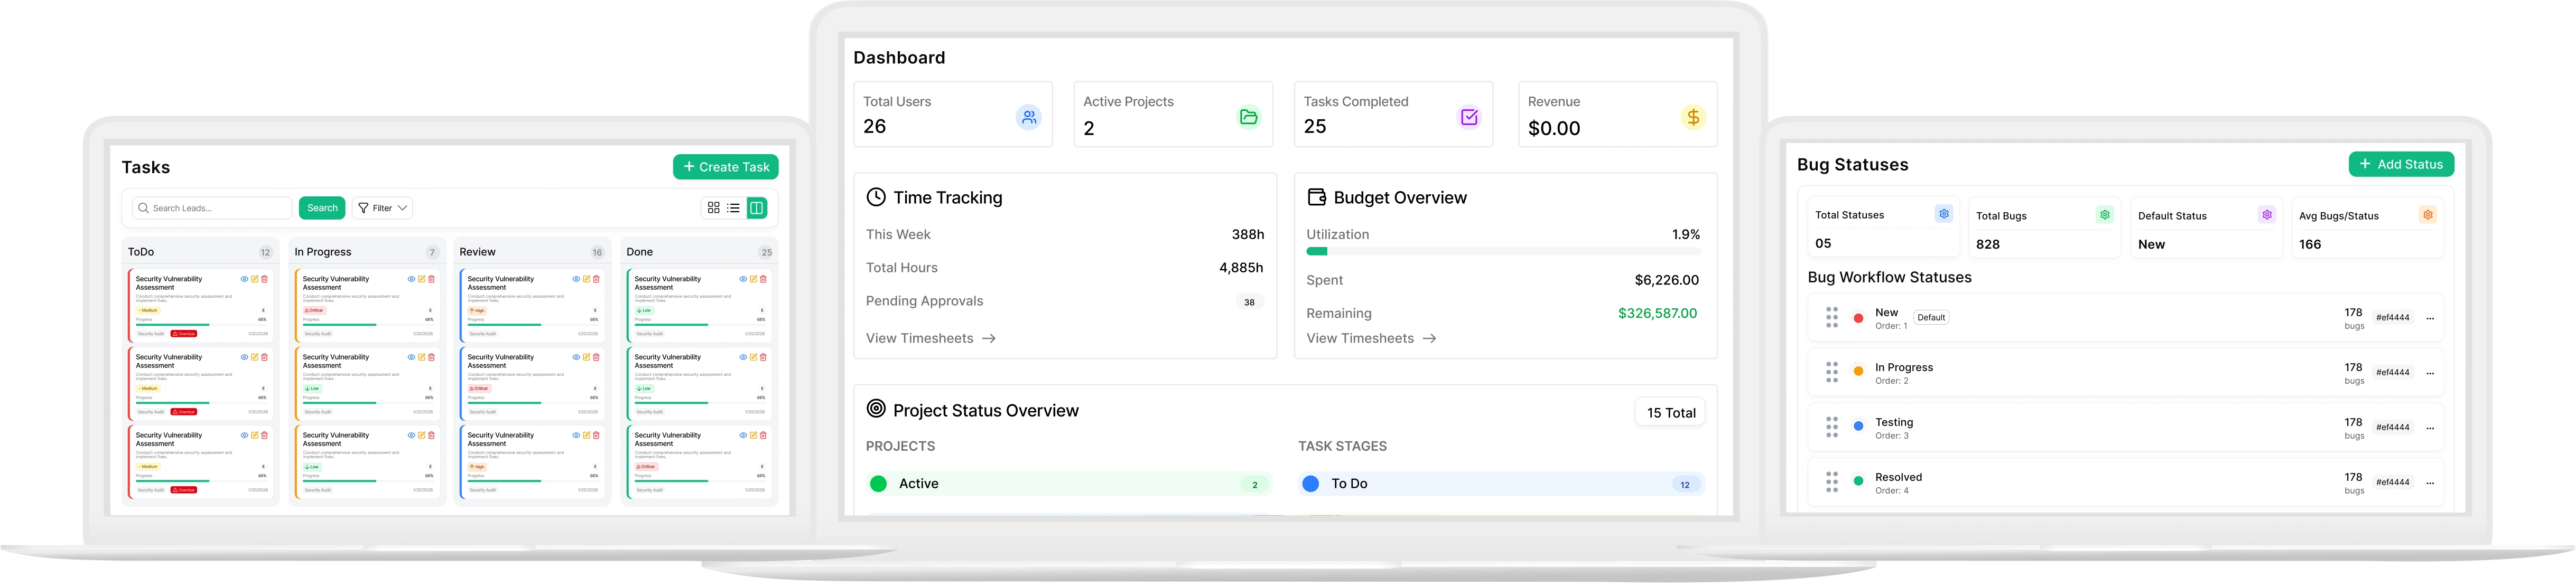2576x587 pixels.
Task: Click the #ef4444 color chip on Testing row
Action: [x=2392, y=427]
